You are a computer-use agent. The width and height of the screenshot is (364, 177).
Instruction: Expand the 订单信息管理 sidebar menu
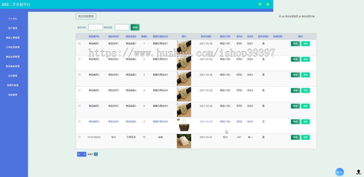[14, 47]
